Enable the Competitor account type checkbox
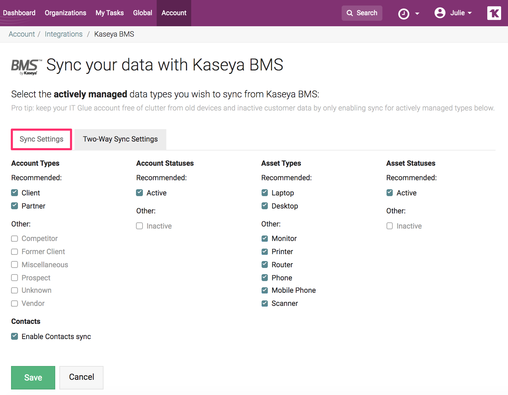508x395 pixels. click(14, 239)
